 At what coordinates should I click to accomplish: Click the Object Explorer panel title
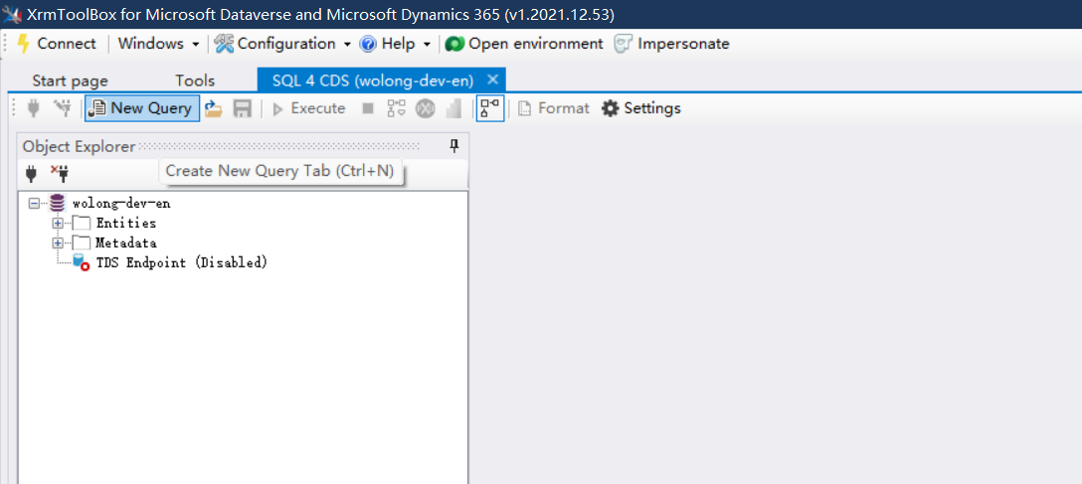(79, 146)
